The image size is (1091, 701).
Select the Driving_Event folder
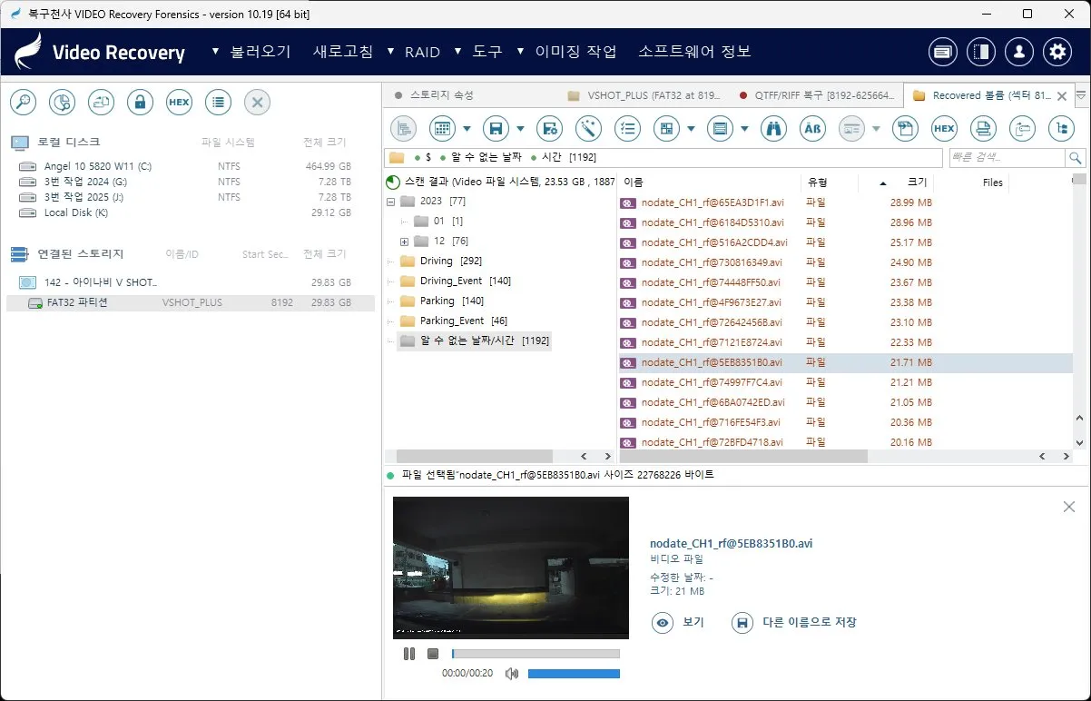pos(456,281)
